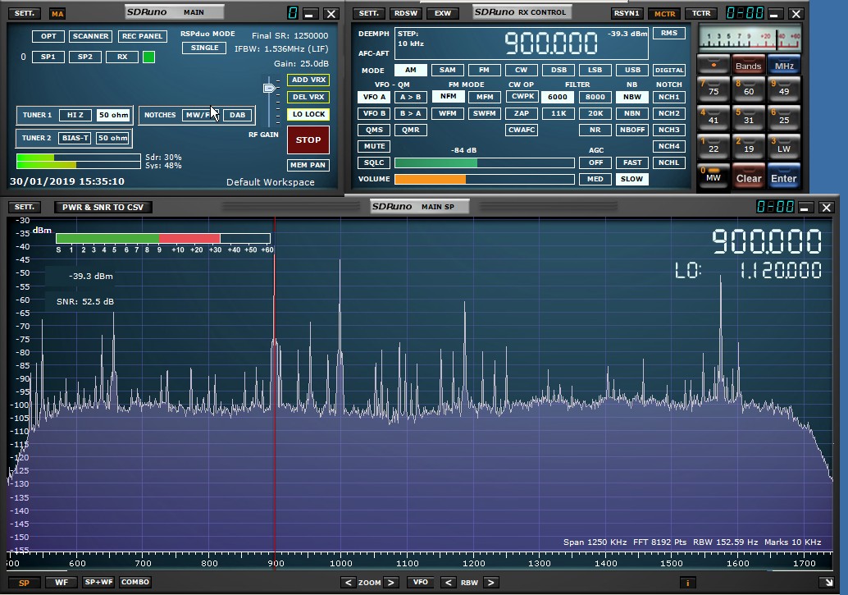Click the keypad Enter key
The image size is (848, 595).
(784, 176)
